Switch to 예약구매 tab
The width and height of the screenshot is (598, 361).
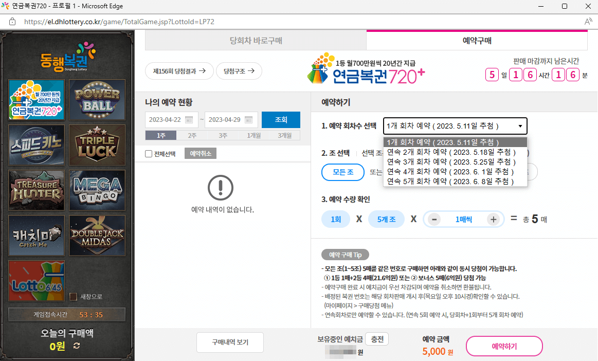point(477,41)
